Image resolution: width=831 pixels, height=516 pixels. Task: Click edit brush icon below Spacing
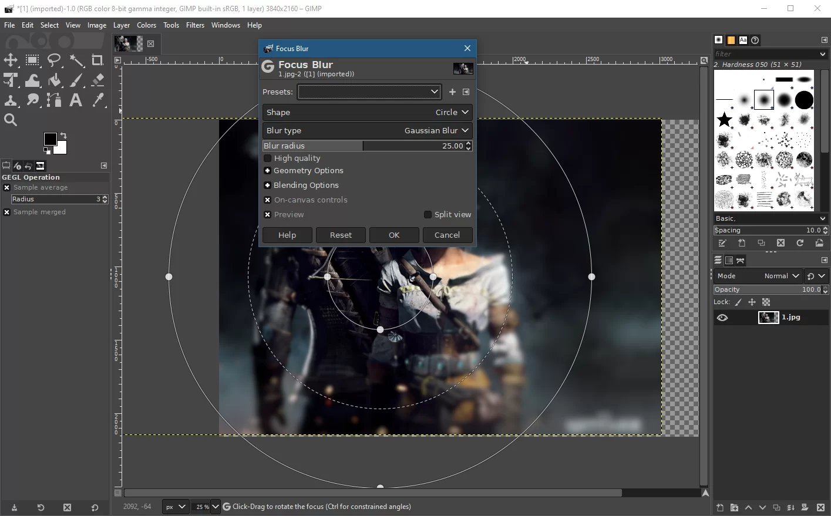(x=722, y=243)
